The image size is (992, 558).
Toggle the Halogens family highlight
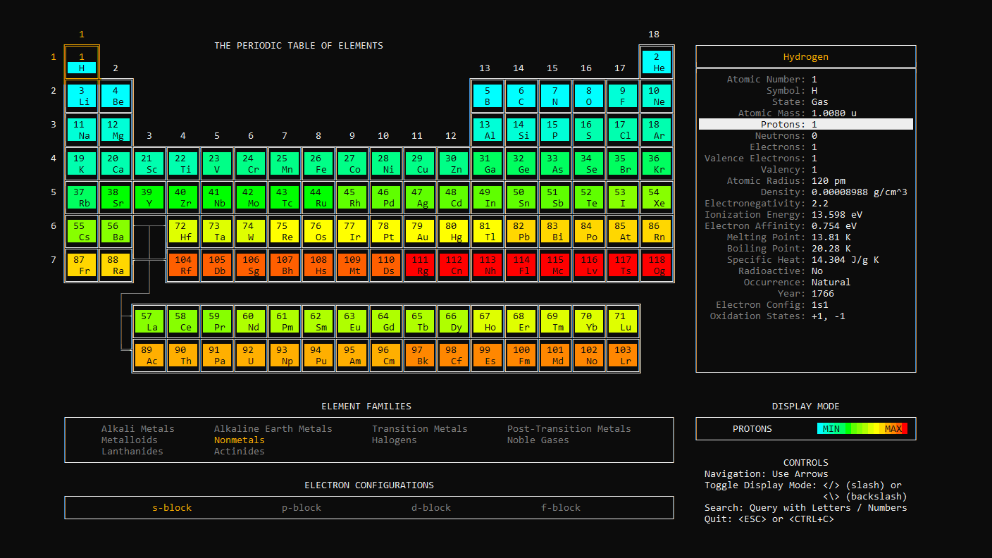pos(395,440)
